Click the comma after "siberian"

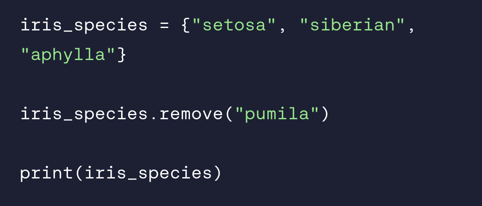coord(412,28)
